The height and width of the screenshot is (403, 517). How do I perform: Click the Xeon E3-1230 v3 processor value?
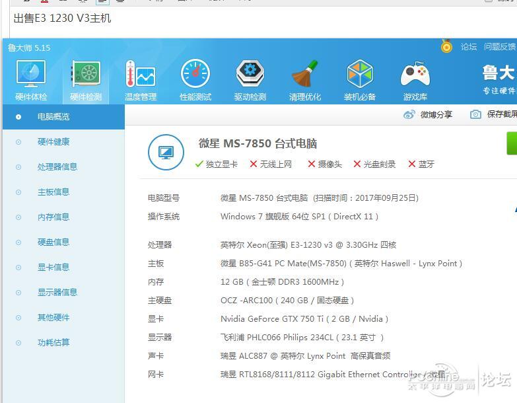coord(308,244)
